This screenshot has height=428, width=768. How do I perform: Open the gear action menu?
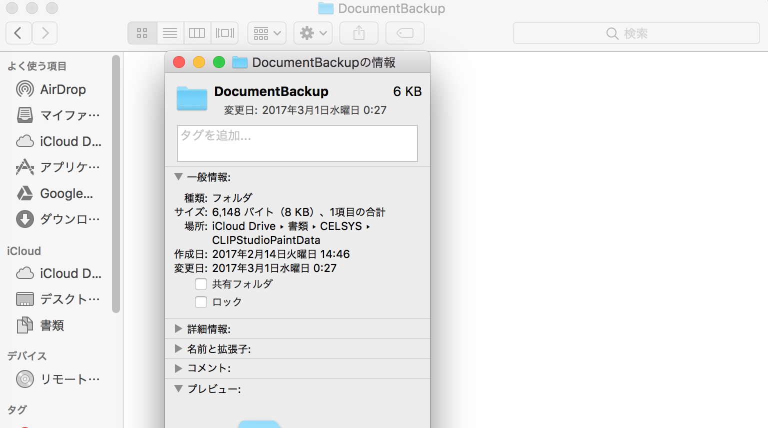(x=313, y=33)
